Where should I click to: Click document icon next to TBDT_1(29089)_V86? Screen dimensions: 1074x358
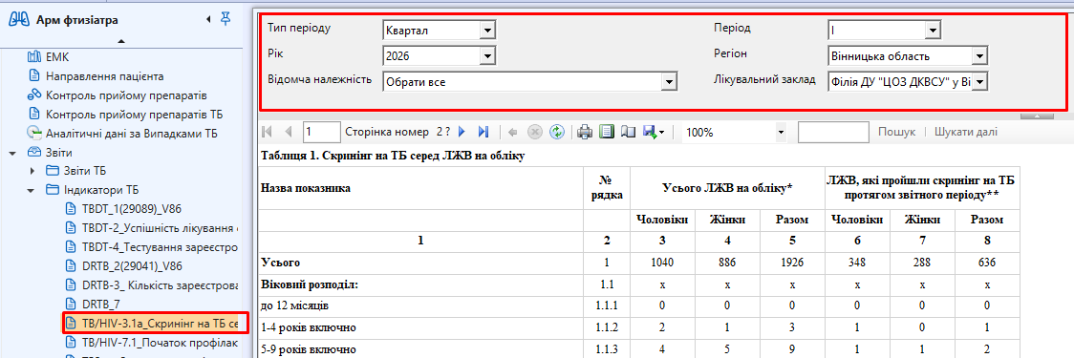[71, 208]
